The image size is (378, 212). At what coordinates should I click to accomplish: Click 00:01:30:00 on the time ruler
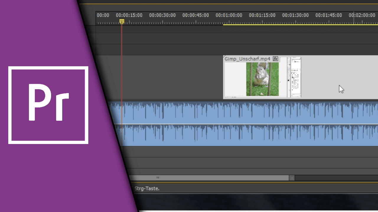[295, 15]
